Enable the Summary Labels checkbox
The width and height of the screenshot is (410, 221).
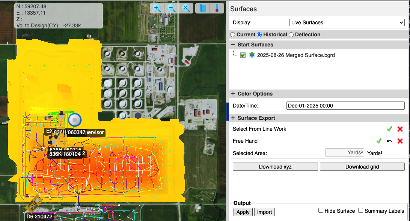(x=360, y=210)
